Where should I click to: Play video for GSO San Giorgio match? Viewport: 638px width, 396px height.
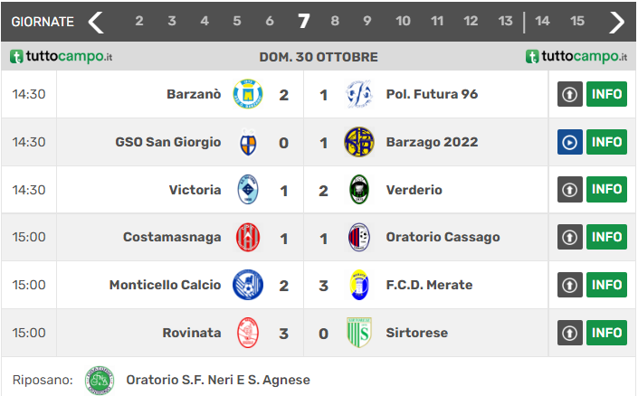[569, 142]
